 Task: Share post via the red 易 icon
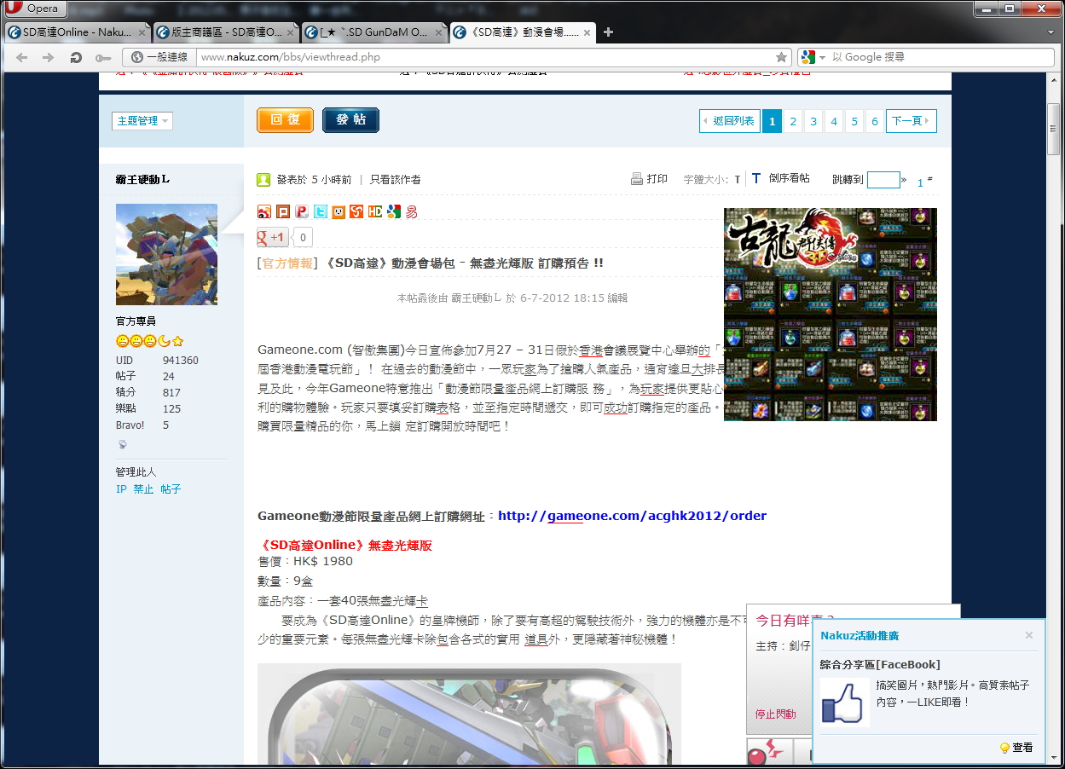pyautogui.click(x=412, y=211)
